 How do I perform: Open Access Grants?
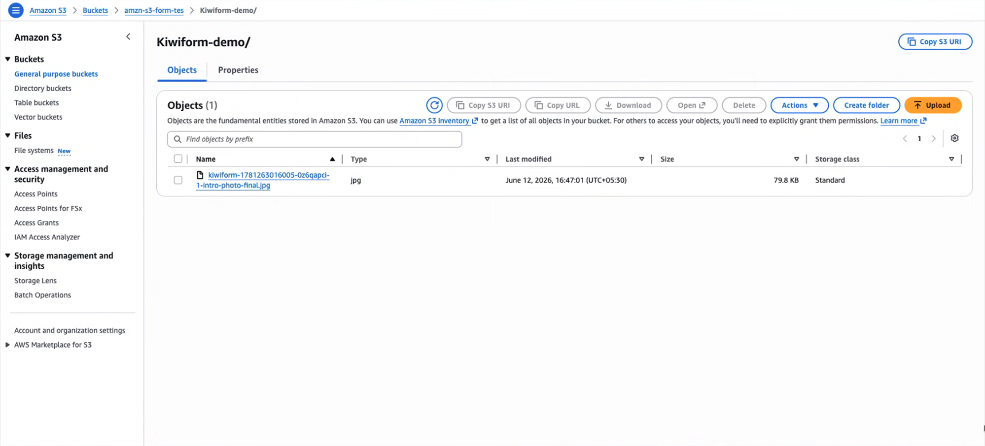click(36, 223)
